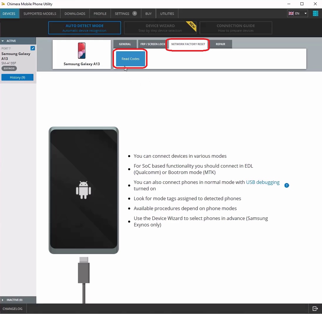Expand the Inactive devices section
The image size is (322, 314).
pos(3,300)
